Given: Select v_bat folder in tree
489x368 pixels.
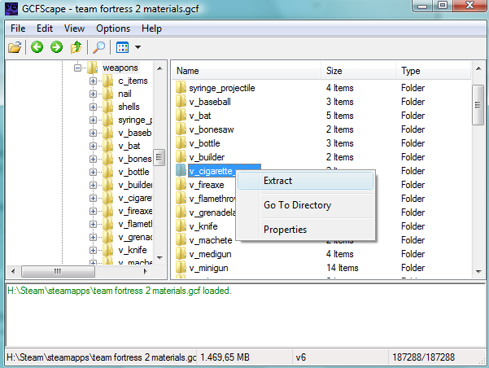Looking at the screenshot, I should pos(129,146).
